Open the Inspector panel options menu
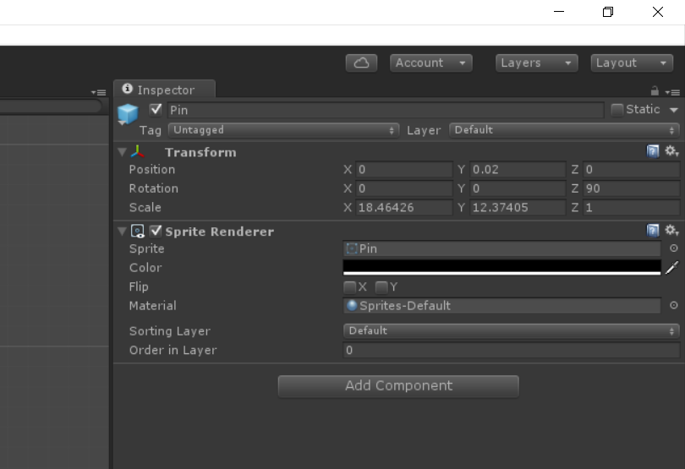 click(x=672, y=92)
